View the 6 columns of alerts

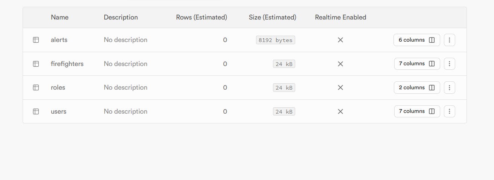coord(416,40)
